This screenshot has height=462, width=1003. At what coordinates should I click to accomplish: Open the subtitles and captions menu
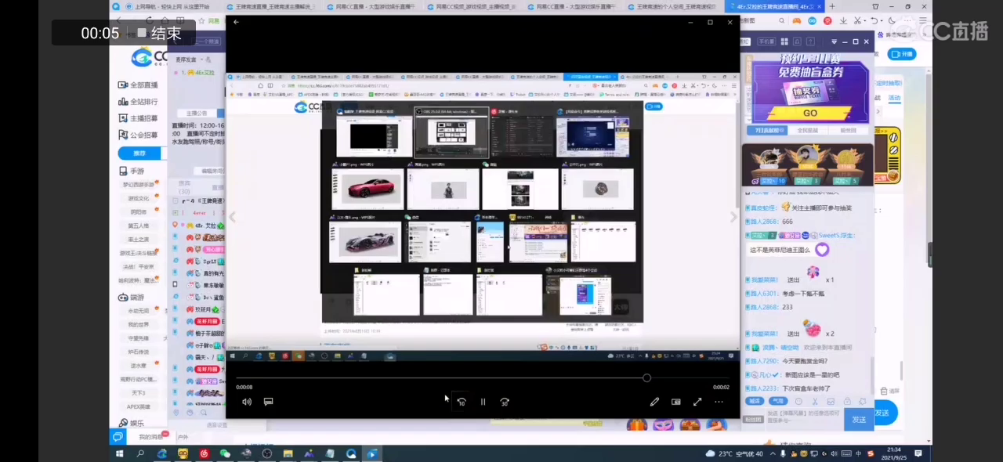268,402
